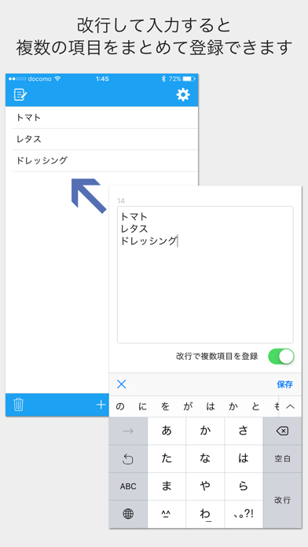Viewport: 308px width, 547px height.
Task: Toggle the 改行で複数項目を登録 switch
Action: tap(281, 357)
